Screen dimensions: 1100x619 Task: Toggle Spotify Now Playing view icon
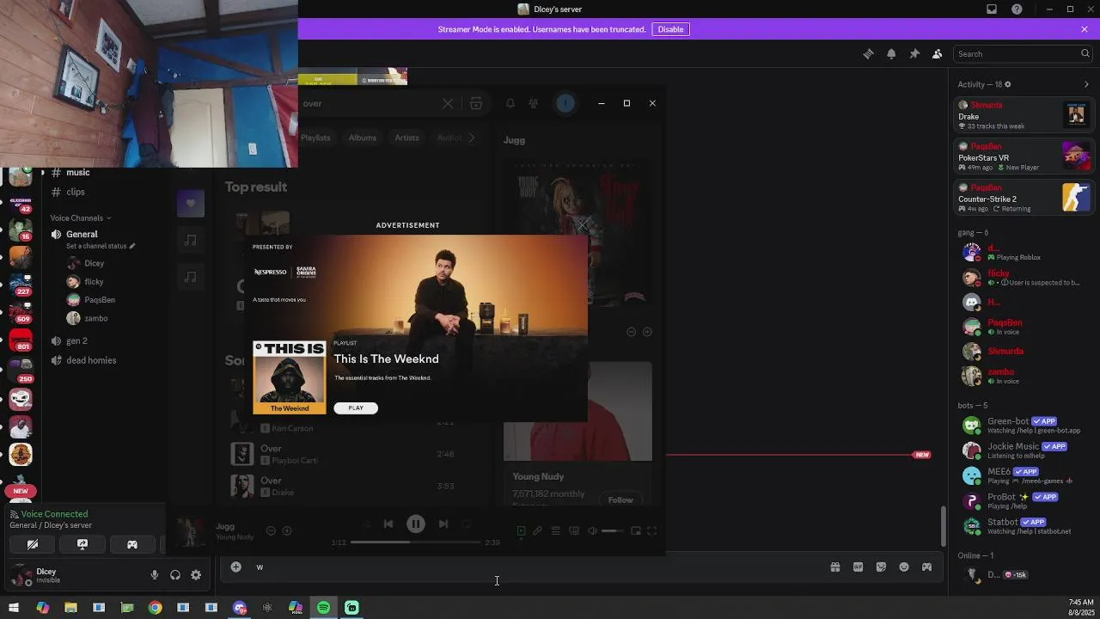(x=521, y=531)
